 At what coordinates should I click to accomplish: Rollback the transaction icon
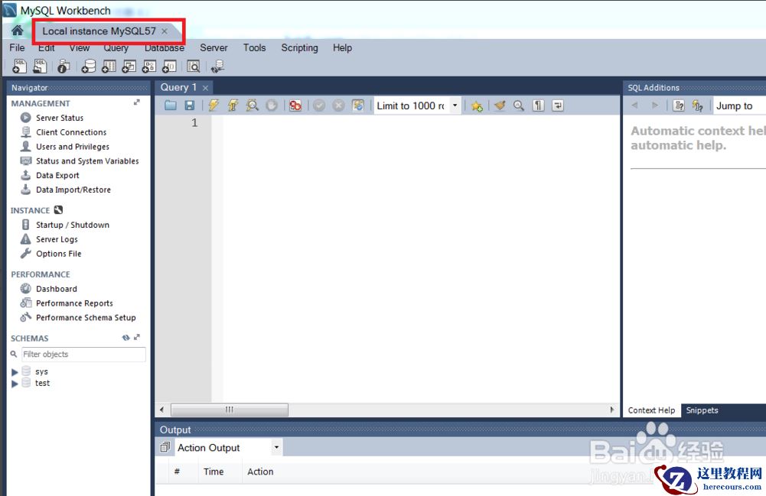pos(338,105)
